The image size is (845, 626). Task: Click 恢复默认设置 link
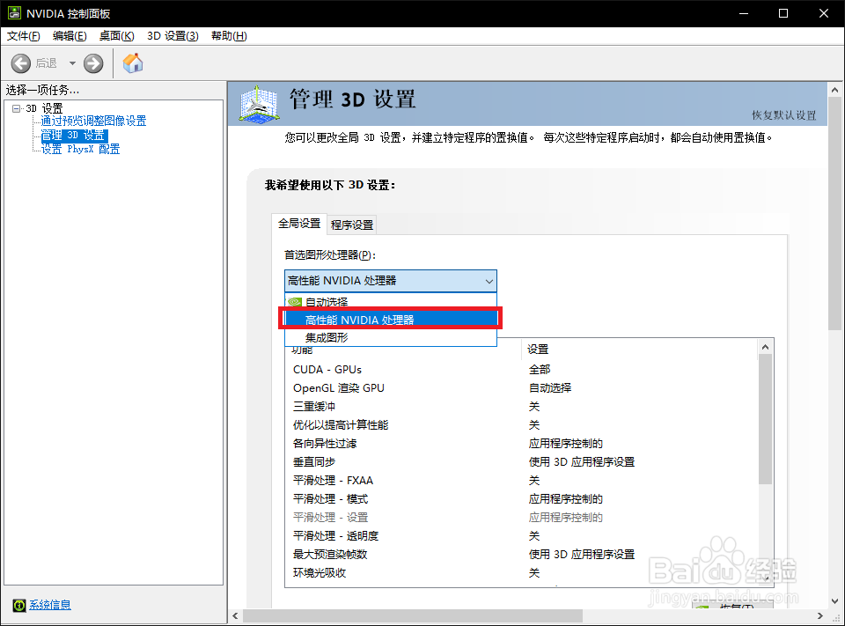coord(784,114)
